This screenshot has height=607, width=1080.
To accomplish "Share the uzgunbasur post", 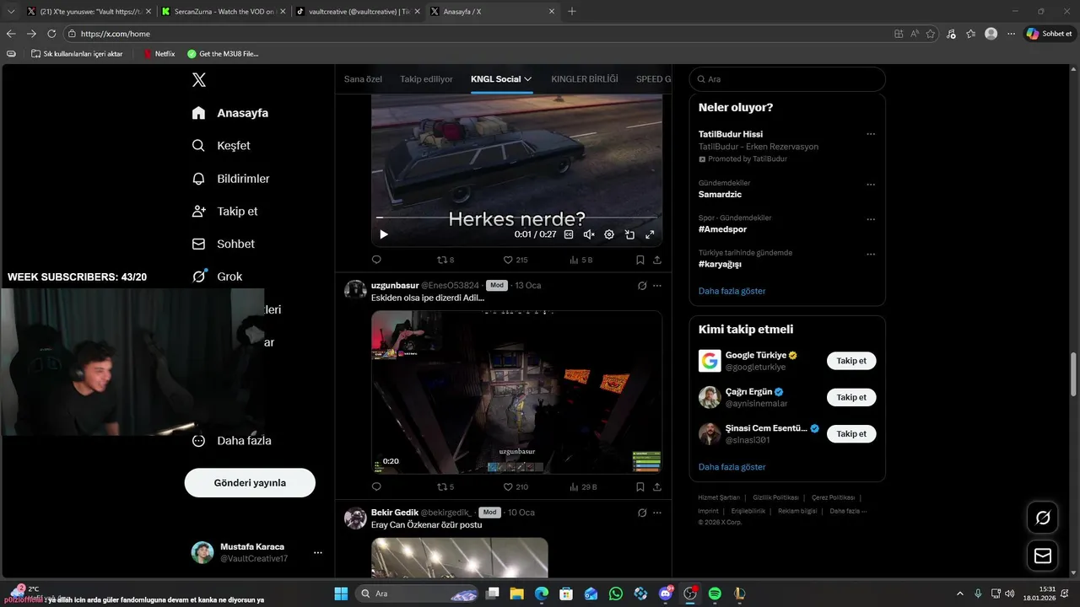I will coord(657,486).
